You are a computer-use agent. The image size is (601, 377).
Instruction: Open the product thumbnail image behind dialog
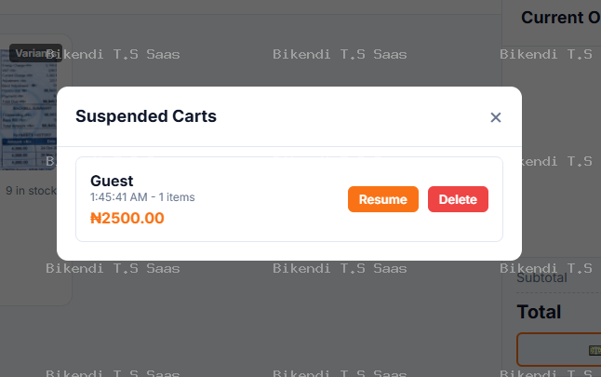tap(29, 109)
